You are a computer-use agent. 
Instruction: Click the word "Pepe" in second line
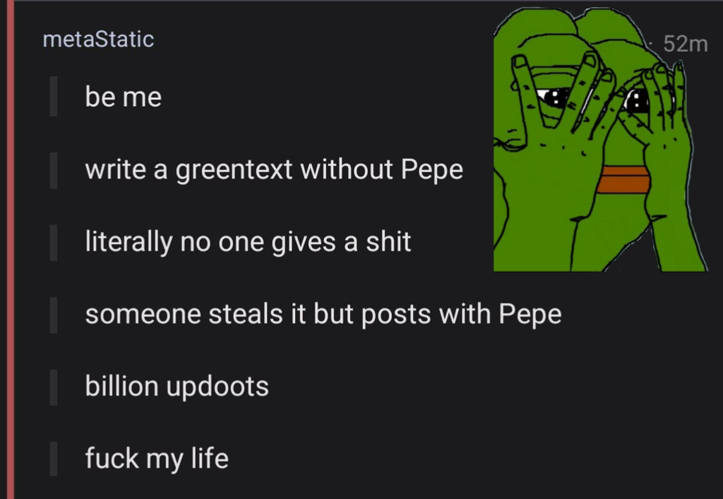click(x=431, y=169)
